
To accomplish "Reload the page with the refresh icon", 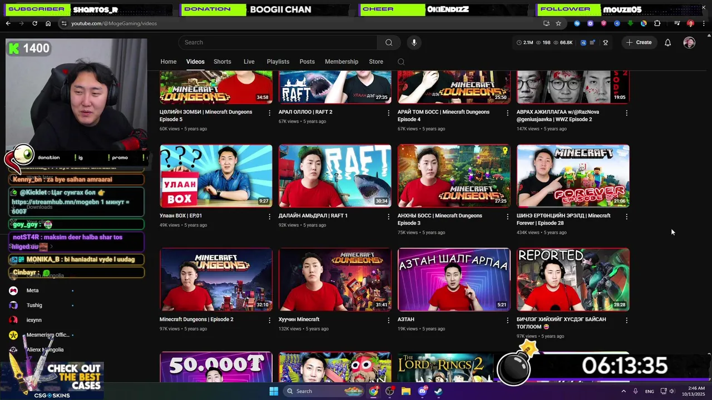I will coord(34,23).
